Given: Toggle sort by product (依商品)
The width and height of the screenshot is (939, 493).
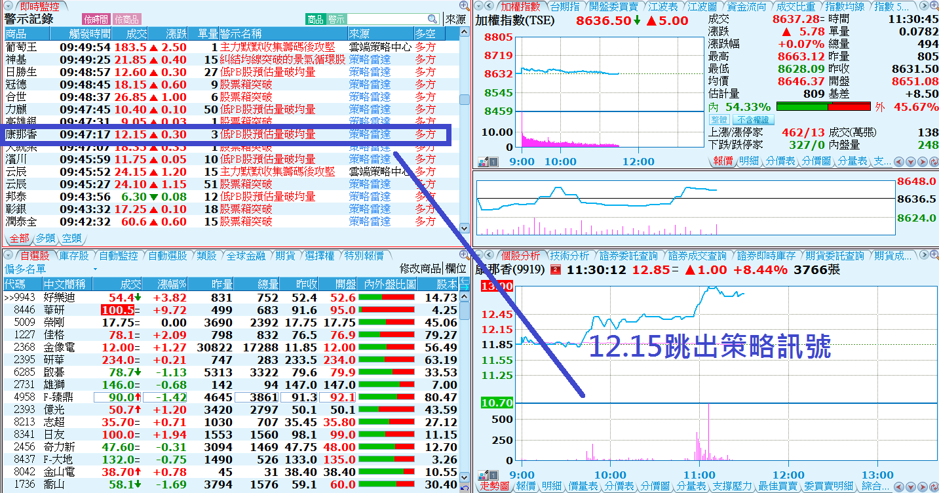Looking at the screenshot, I should point(126,20).
